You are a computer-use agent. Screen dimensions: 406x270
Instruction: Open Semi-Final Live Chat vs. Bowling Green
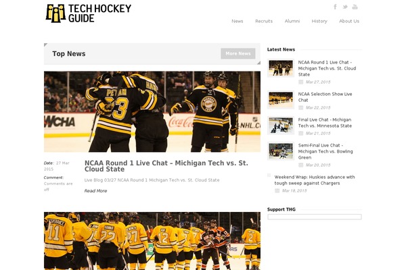(325, 151)
